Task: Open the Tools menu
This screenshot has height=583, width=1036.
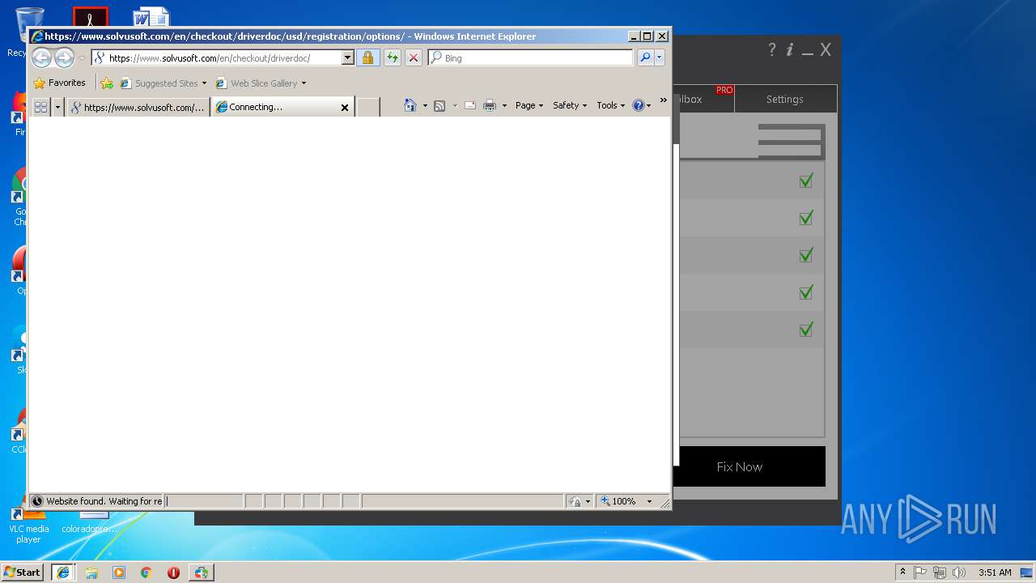Action: click(611, 105)
